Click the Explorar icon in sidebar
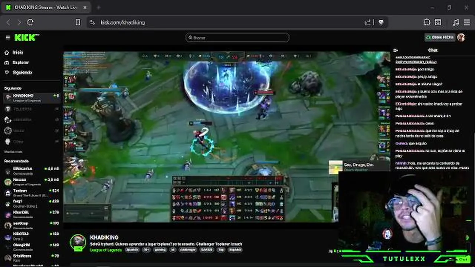Image resolution: width=475 pixels, height=267 pixels. click(x=7, y=62)
